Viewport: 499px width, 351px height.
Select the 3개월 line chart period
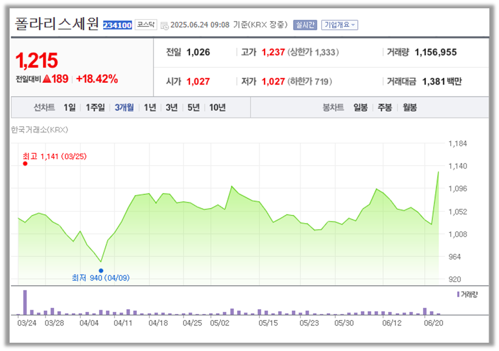coord(124,108)
